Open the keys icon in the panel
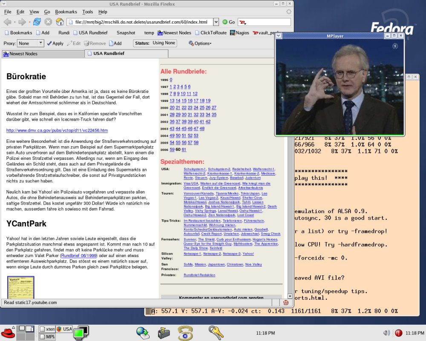426x341 pixels. click(x=216, y=332)
